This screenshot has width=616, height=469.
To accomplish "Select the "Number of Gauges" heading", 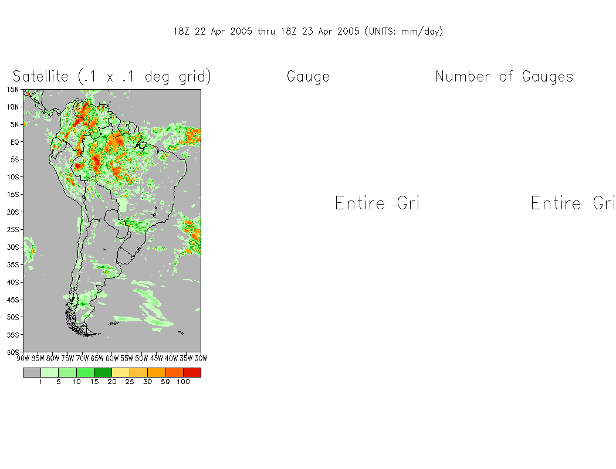I will click(505, 77).
